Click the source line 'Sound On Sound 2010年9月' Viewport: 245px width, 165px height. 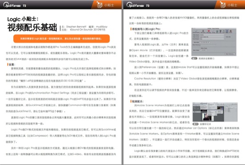coord(83,30)
